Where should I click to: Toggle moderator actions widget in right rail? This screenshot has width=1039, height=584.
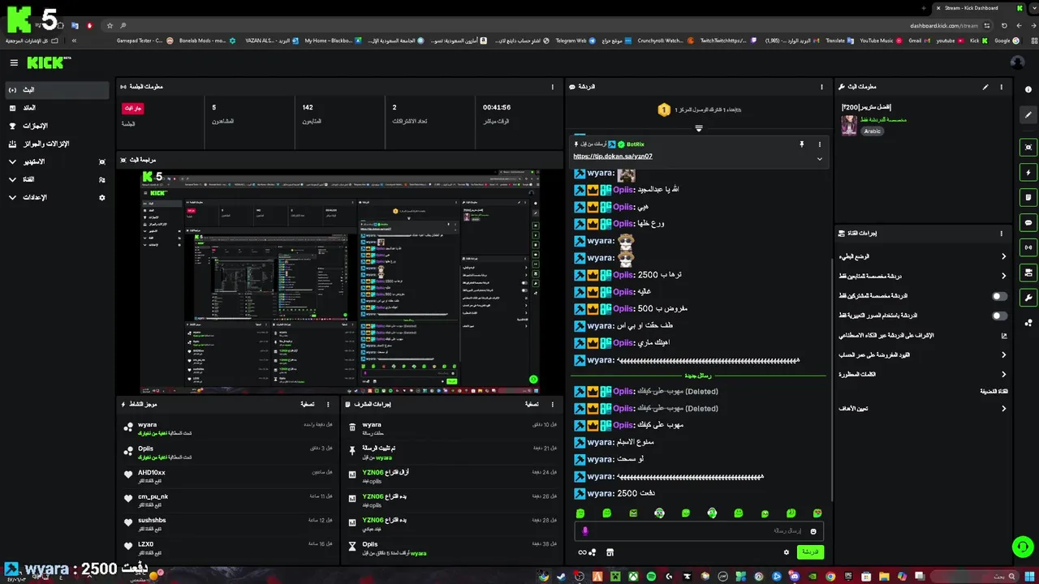coord(1028,273)
